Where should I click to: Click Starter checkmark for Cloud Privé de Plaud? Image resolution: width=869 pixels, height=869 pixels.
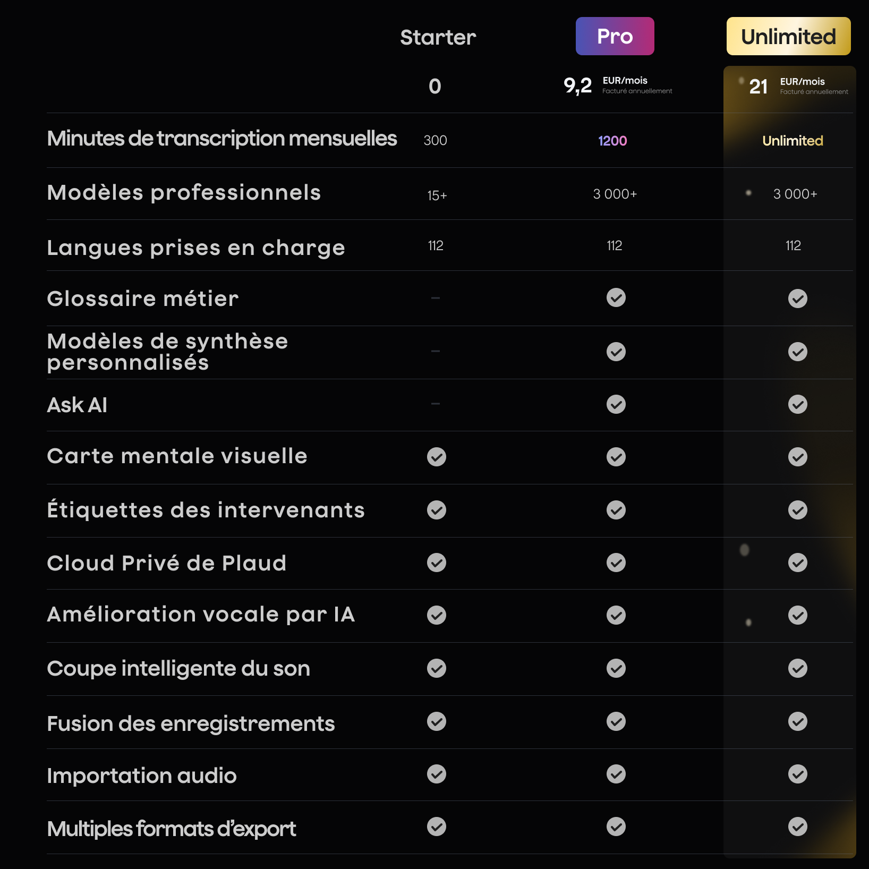436,563
